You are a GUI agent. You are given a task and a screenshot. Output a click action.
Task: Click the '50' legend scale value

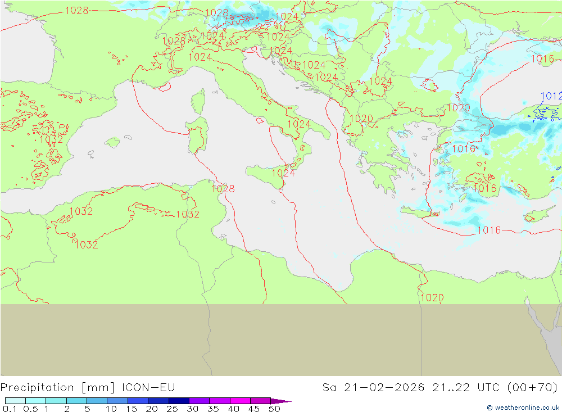point(274,409)
